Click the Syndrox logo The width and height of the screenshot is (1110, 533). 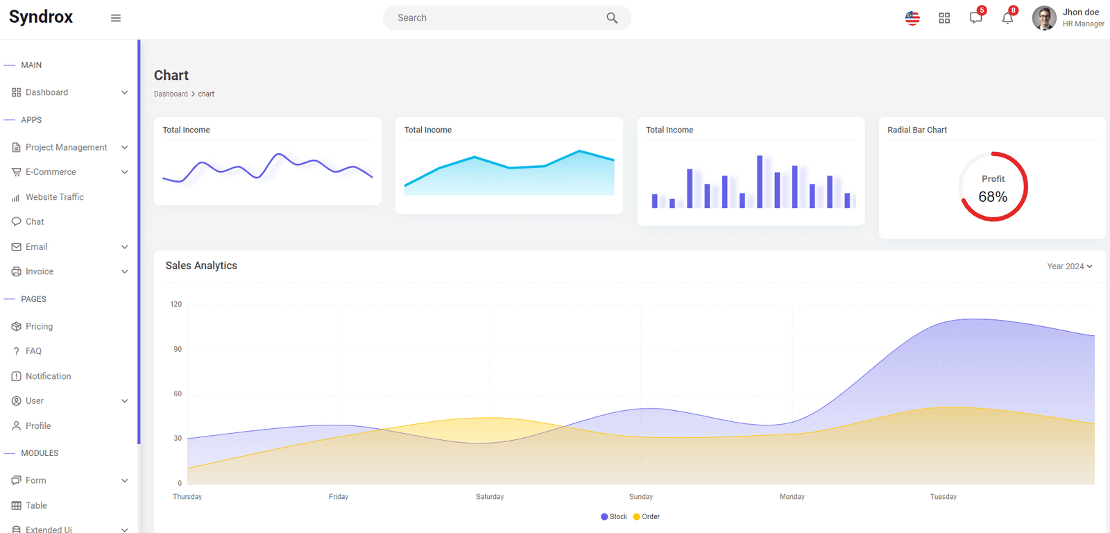pyautogui.click(x=41, y=17)
